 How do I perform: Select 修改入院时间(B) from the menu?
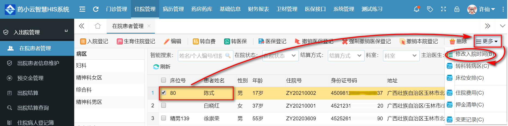pyautogui.click(x=474, y=54)
